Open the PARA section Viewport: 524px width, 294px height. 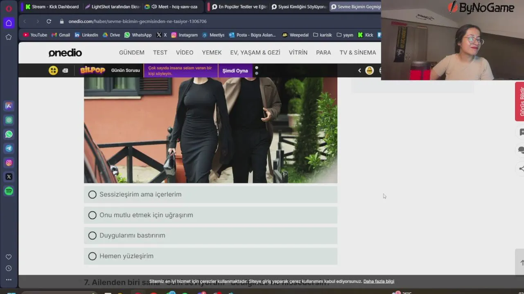[323, 53]
